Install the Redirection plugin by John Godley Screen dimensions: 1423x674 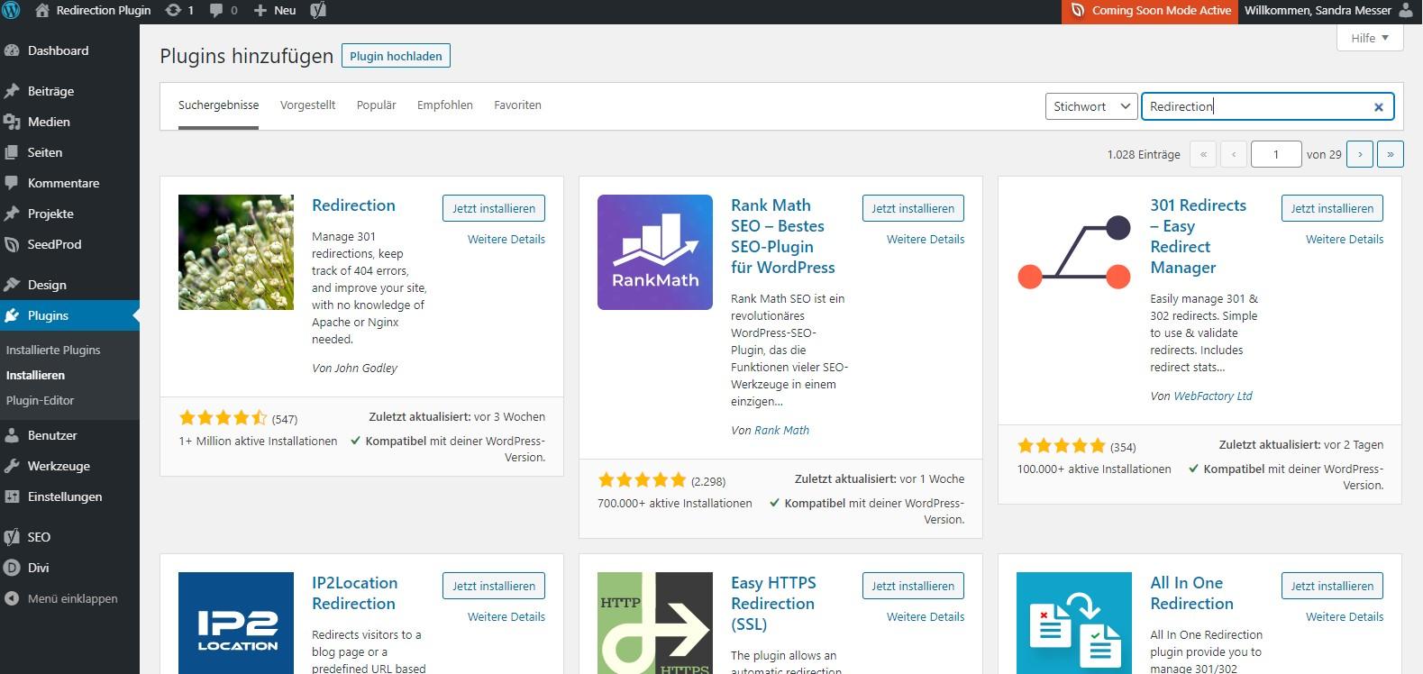(494, 208)
